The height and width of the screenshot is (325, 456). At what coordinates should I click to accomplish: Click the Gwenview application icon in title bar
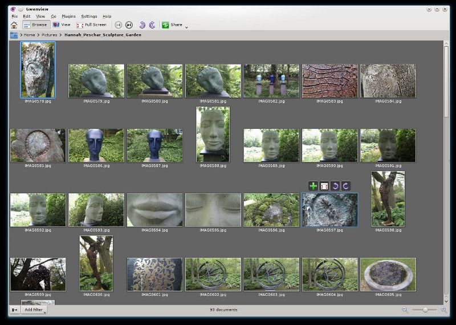pyautogui.click(x=13, y=9)
